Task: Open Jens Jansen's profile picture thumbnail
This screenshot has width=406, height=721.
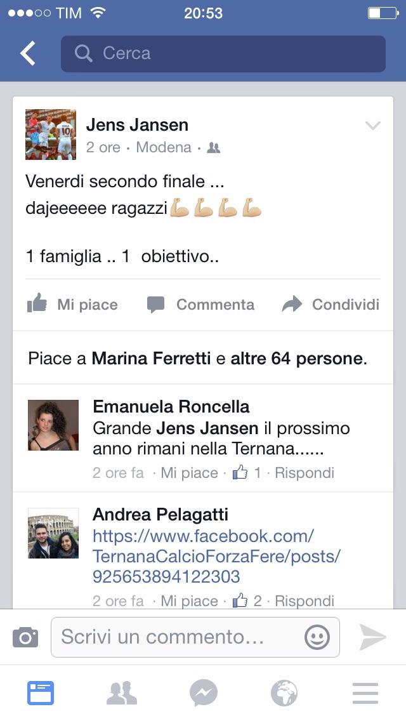Action: tap(51, 135)
